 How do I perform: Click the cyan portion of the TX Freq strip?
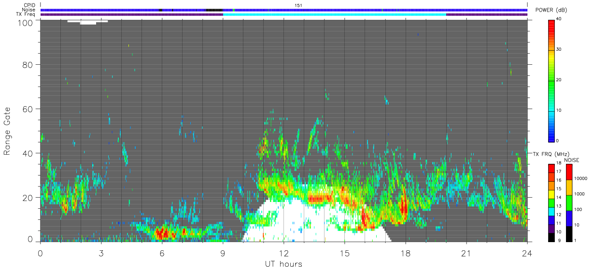tap(334, 14)
